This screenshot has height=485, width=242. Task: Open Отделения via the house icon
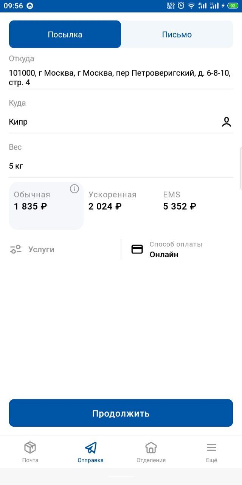[x=151, y=448]
